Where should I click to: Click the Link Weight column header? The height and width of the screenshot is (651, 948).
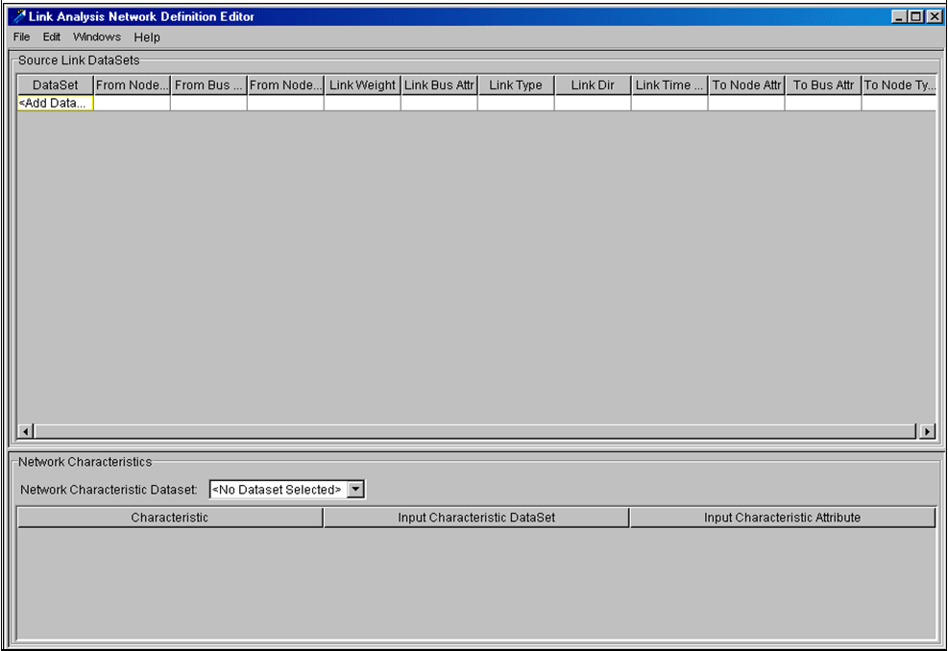coord(362,84)
